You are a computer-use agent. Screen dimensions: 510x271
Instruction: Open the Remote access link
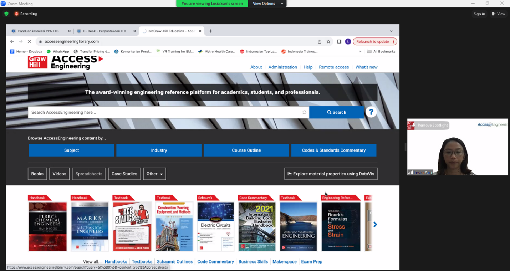334,67
